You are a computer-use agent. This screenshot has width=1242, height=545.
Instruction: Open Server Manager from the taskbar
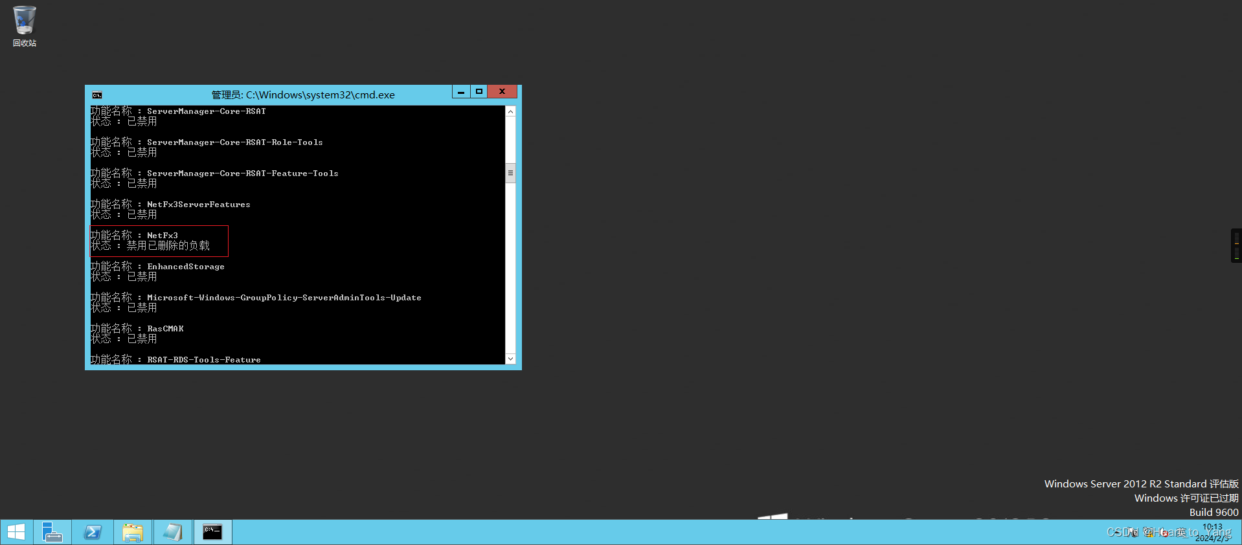(x=52, y=532)
